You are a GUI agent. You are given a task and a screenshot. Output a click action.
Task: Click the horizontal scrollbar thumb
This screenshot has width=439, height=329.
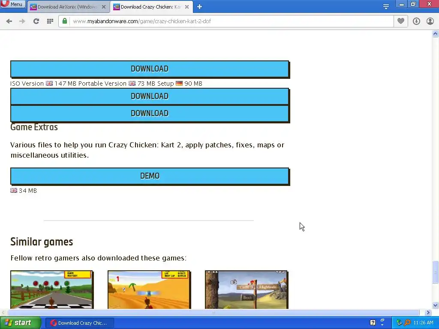point(213,312)
